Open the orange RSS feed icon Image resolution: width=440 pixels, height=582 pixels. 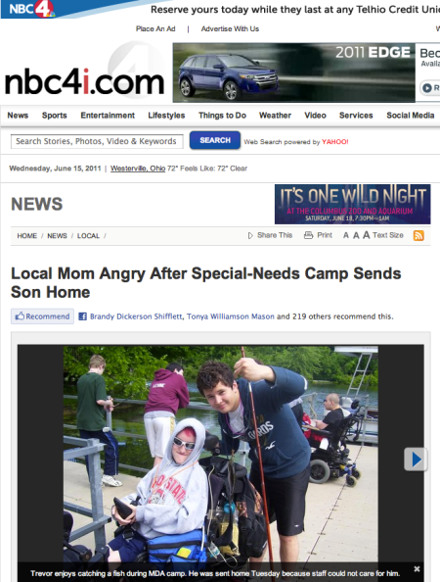(418, 235)
